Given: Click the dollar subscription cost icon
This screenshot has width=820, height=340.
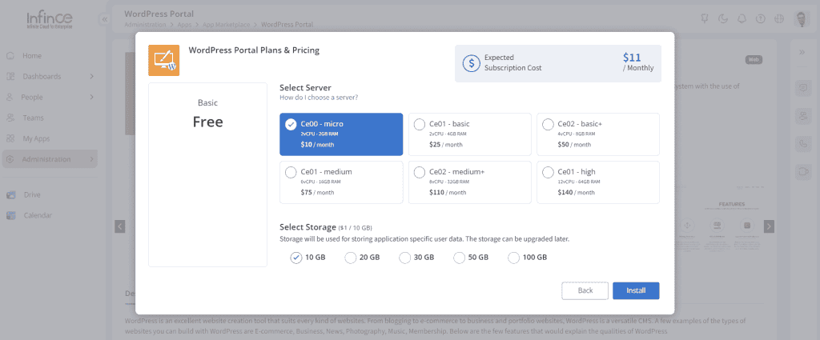Looking at the screenshot, I should click(x=471, y=63).
